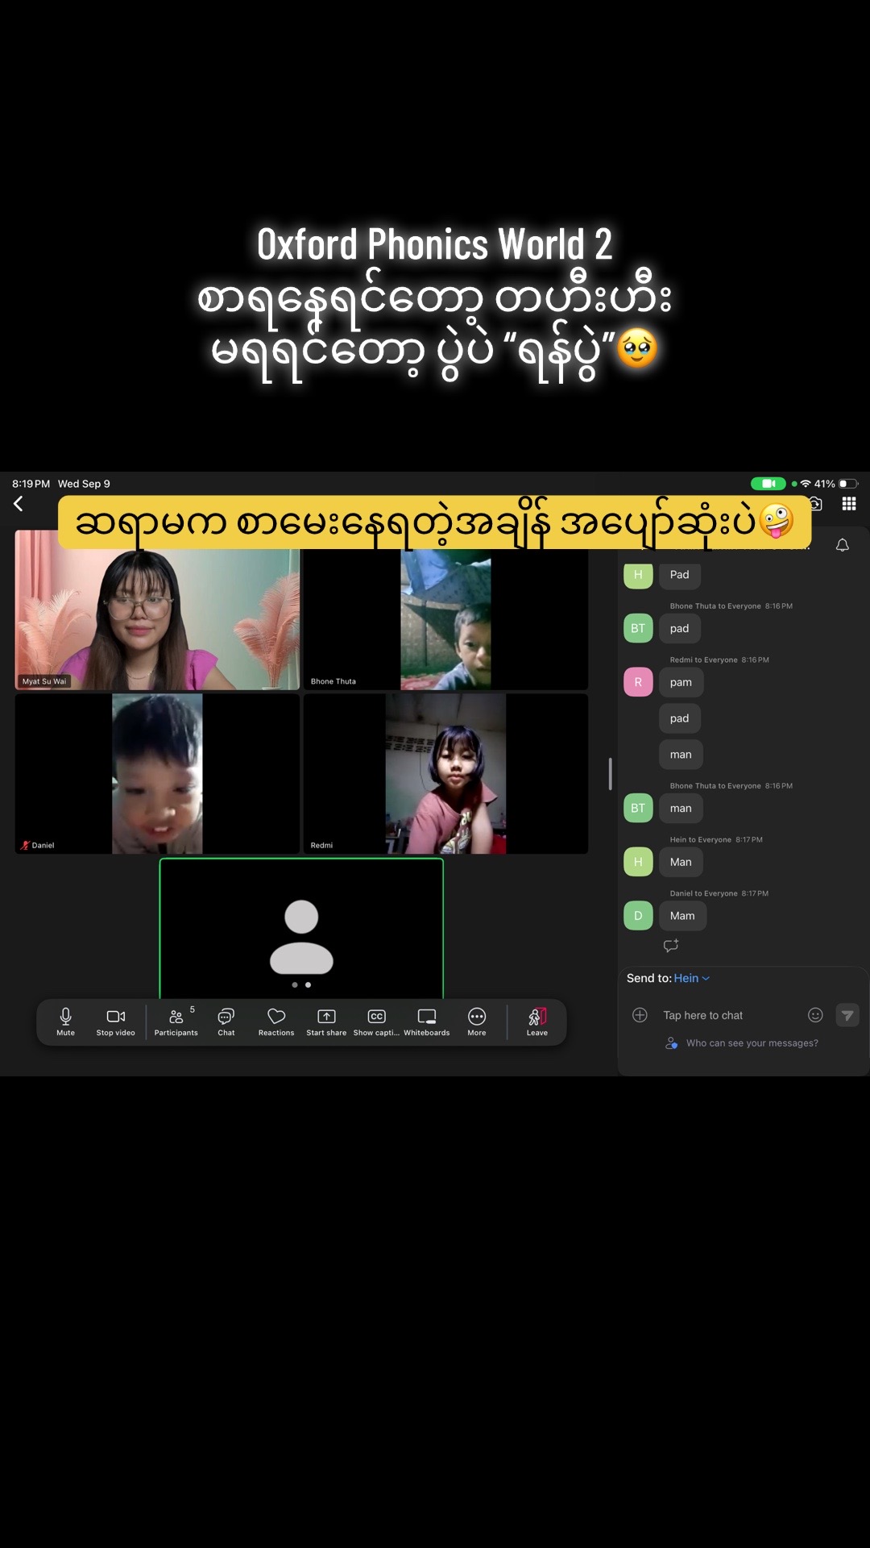The height and width of the screenshot is (1548, 870).
Task: Tap 'Daniel to Everyone 8:17 PM' header
Action: click(719, 893)
